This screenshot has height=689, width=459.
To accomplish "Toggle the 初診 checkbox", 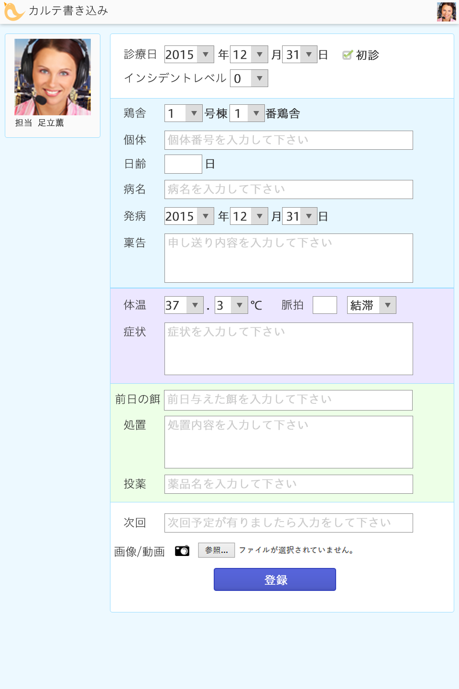I will pyautogui.click(x=348, y=55).
